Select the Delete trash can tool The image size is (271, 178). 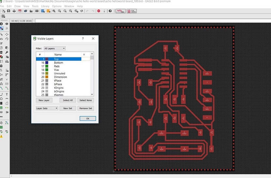(x=1, y=52)
